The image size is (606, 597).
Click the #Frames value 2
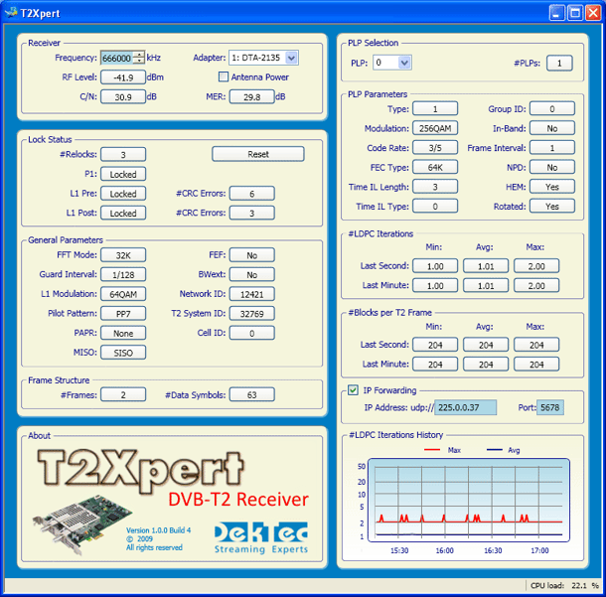click(123, 395)
